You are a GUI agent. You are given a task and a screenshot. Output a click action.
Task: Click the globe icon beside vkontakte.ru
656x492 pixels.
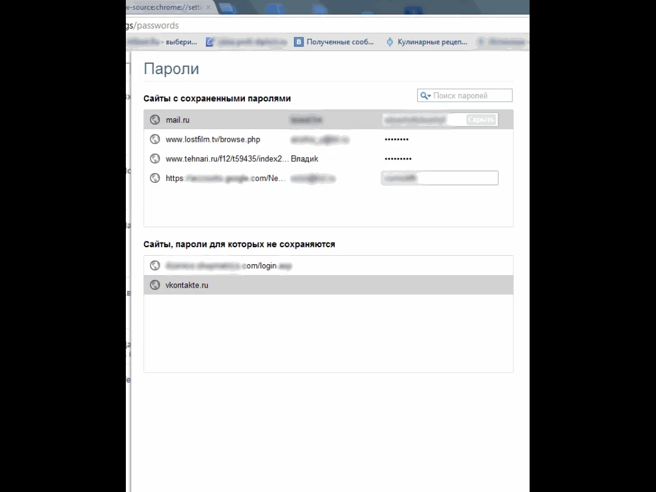tap(155, 285)
